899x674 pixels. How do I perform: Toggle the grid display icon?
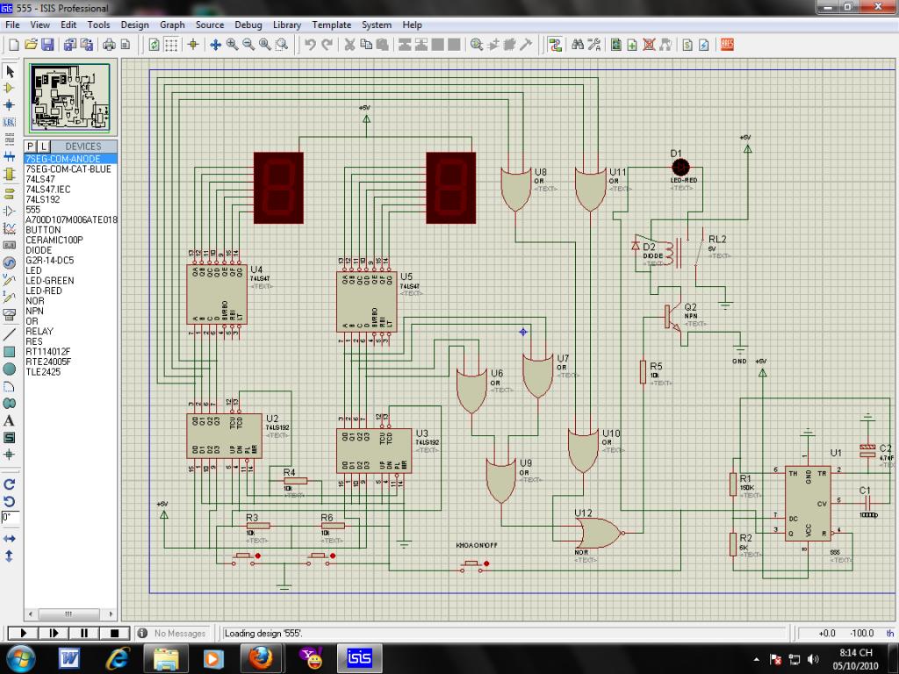[173, 44]
